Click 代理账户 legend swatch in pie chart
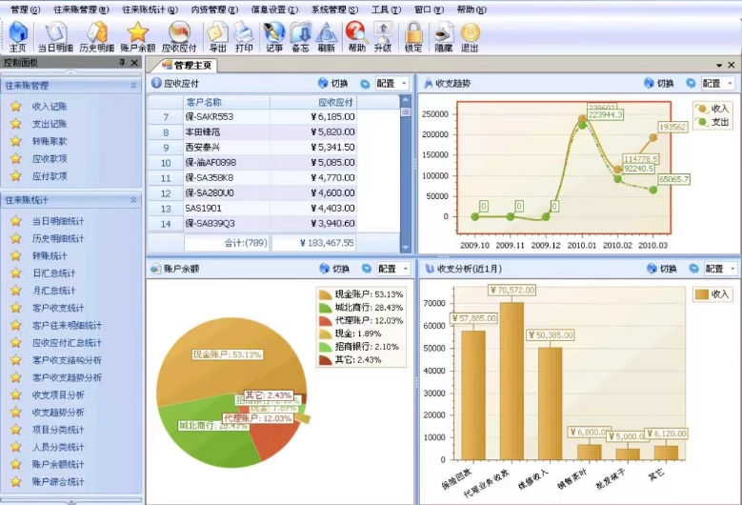 coord(326,320)
